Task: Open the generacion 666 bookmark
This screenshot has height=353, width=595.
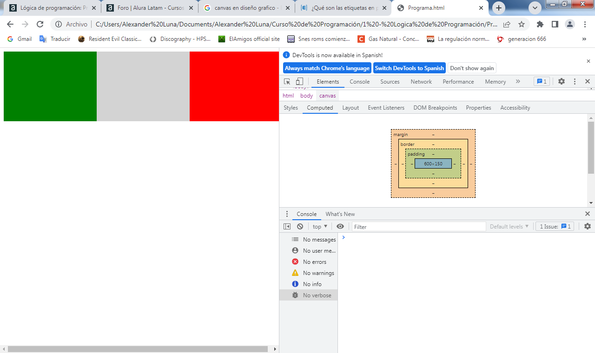Action: pos(522,39)
